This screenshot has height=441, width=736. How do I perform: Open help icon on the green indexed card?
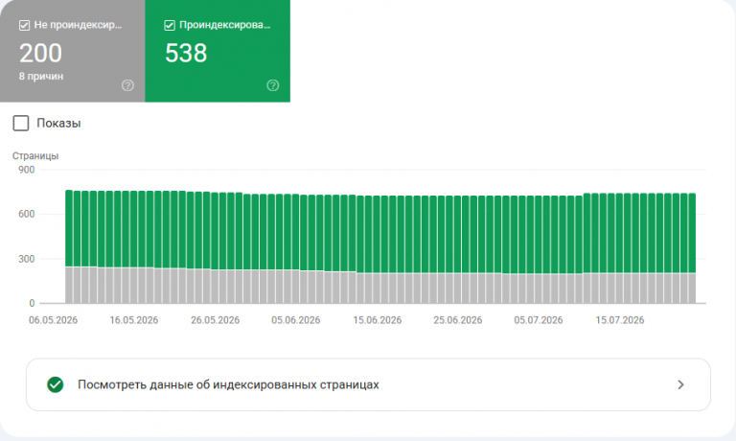point(273,85)
